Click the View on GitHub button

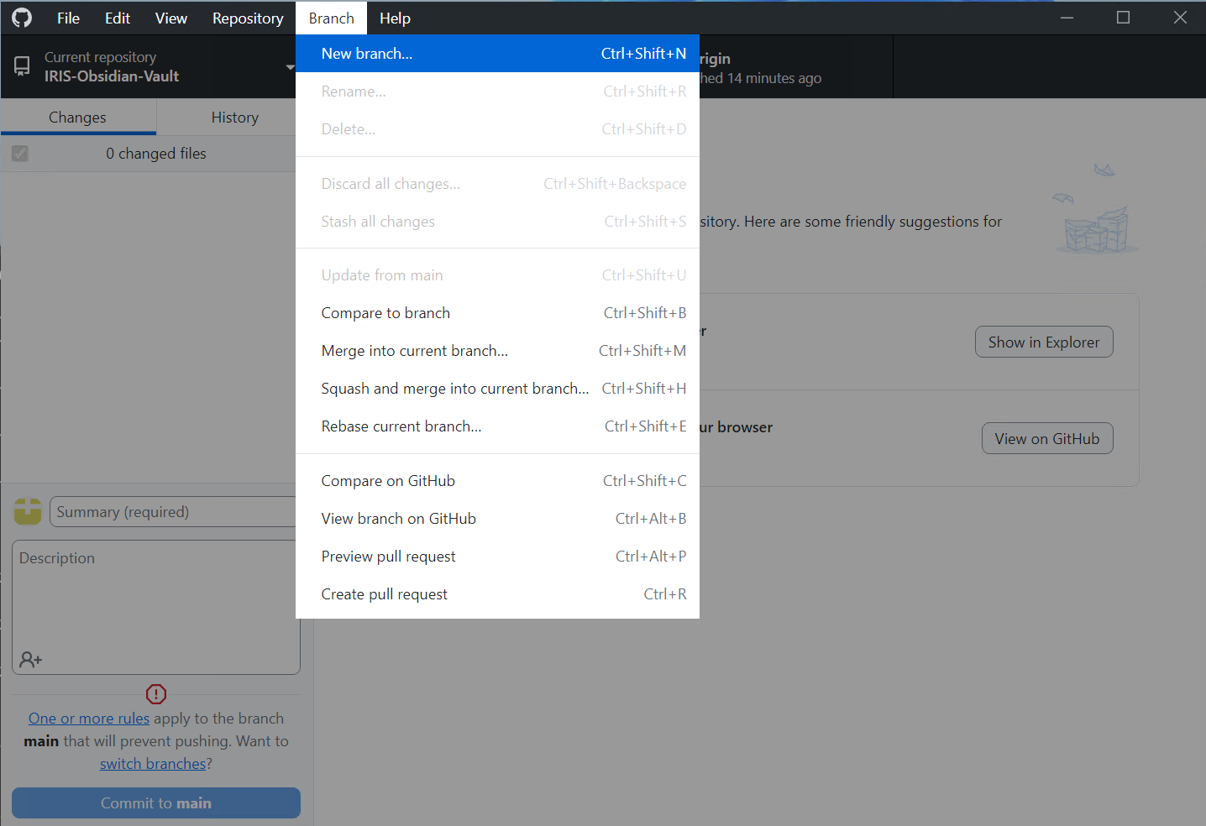[x=1047, y=438]
